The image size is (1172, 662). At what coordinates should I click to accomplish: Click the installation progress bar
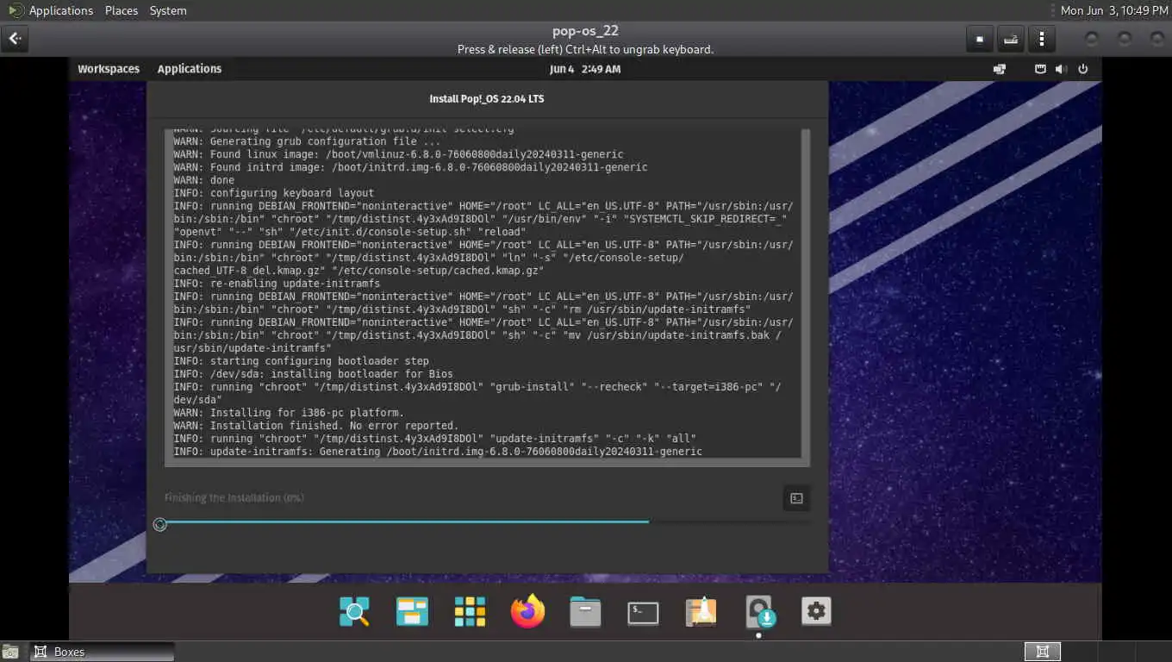[489, 521]
